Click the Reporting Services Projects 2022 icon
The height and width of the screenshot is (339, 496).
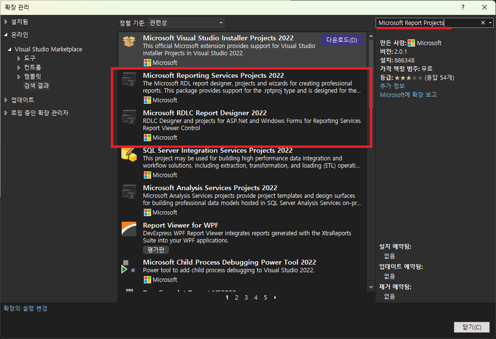129,79
